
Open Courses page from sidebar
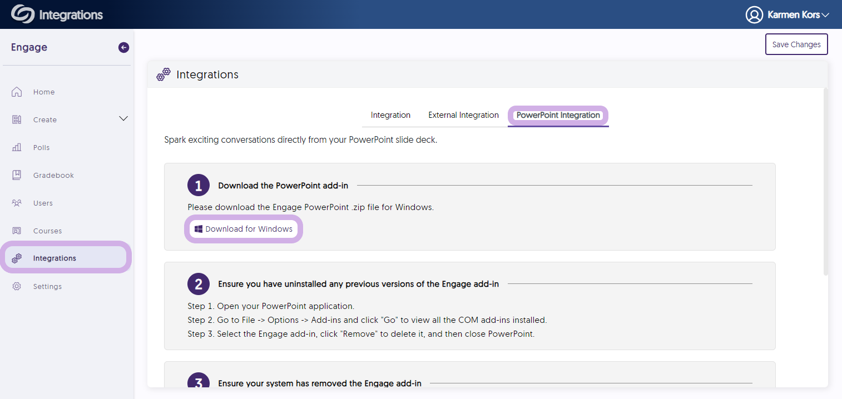[x=47, y=231]
